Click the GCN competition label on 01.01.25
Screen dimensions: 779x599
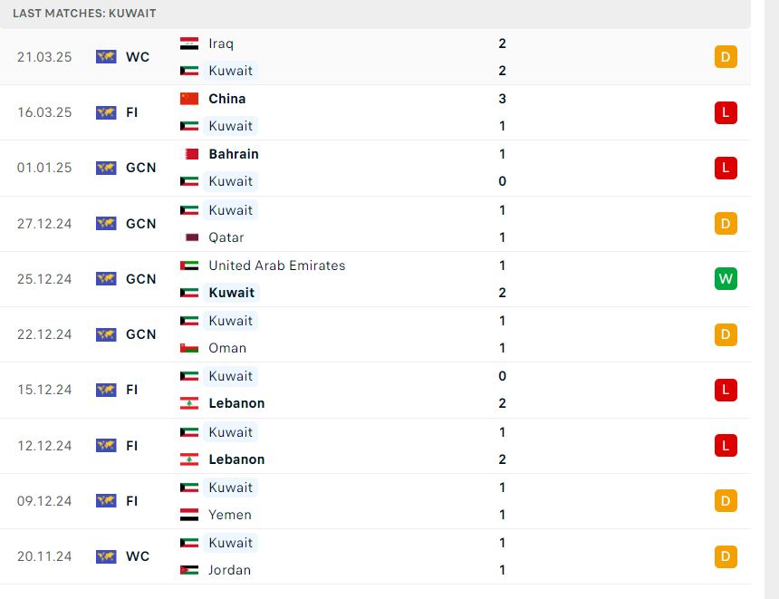coord(141,168)
